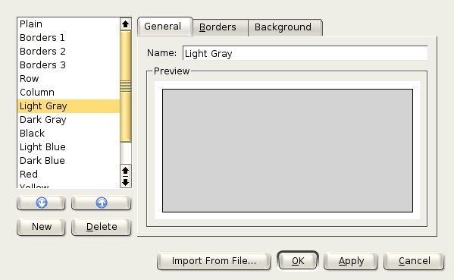Choose the Light Blue list entry
The height and width of the screenshot is (280, 454).
(x=68, y=147)
